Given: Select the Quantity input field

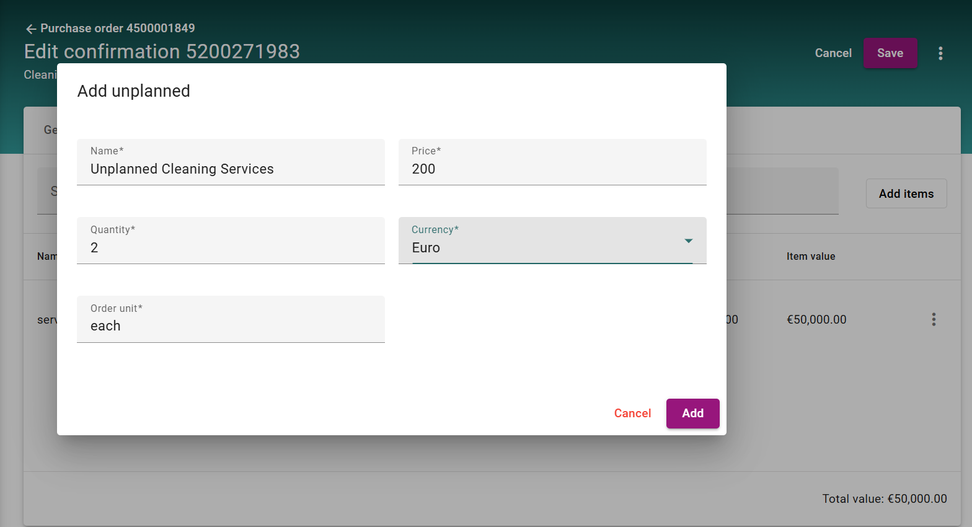Looking at the screenshot, I should click(231, 247).
